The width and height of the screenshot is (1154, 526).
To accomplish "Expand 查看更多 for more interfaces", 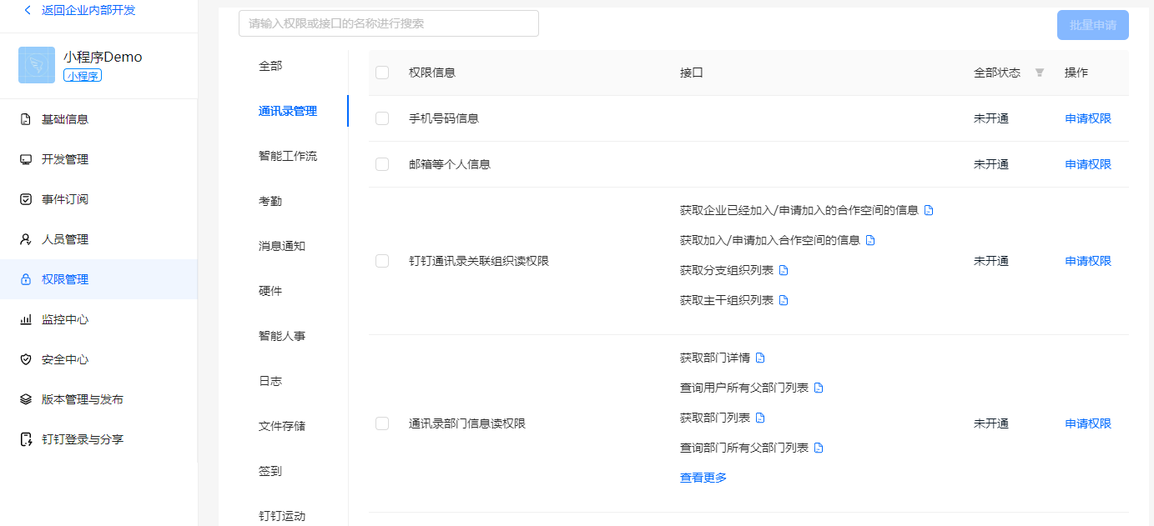I will click(703, 478).
